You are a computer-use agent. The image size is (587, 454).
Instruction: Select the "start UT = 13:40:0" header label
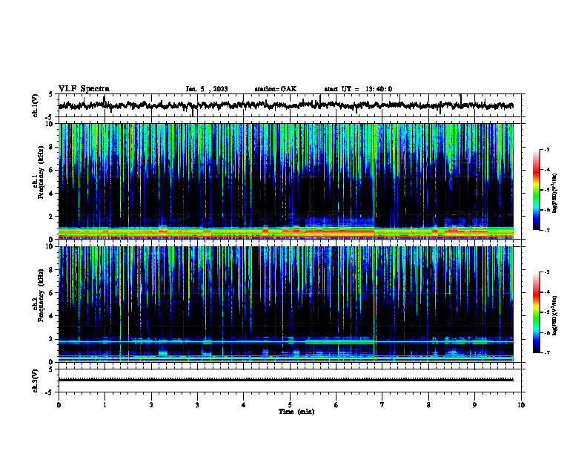[x=358, y=89]
